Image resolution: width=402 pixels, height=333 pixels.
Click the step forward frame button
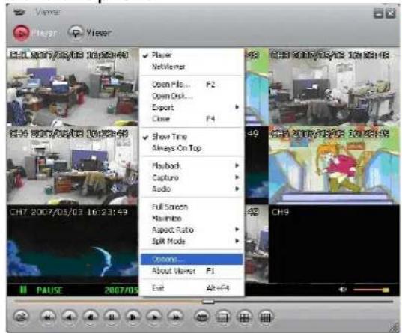(133, 317)
